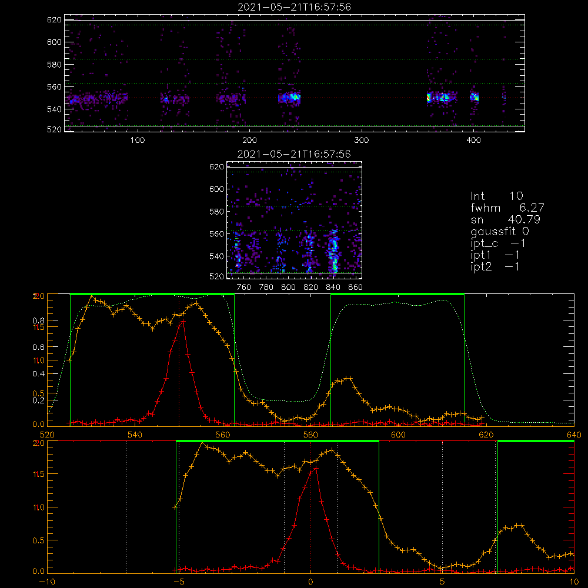Click the x-axis label 5 of bottom plot
The height and width of the screenshot is (588, 588).
pyautogui.click(x=443, y=582)
